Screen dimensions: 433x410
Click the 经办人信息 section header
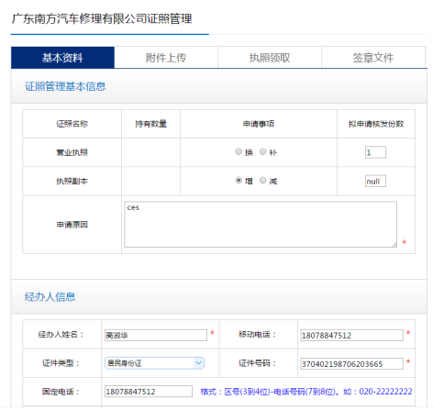tap(50, 297)
